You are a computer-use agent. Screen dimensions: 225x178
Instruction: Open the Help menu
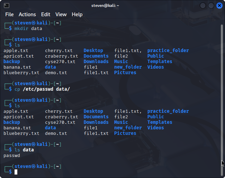[x=77, y=14]
